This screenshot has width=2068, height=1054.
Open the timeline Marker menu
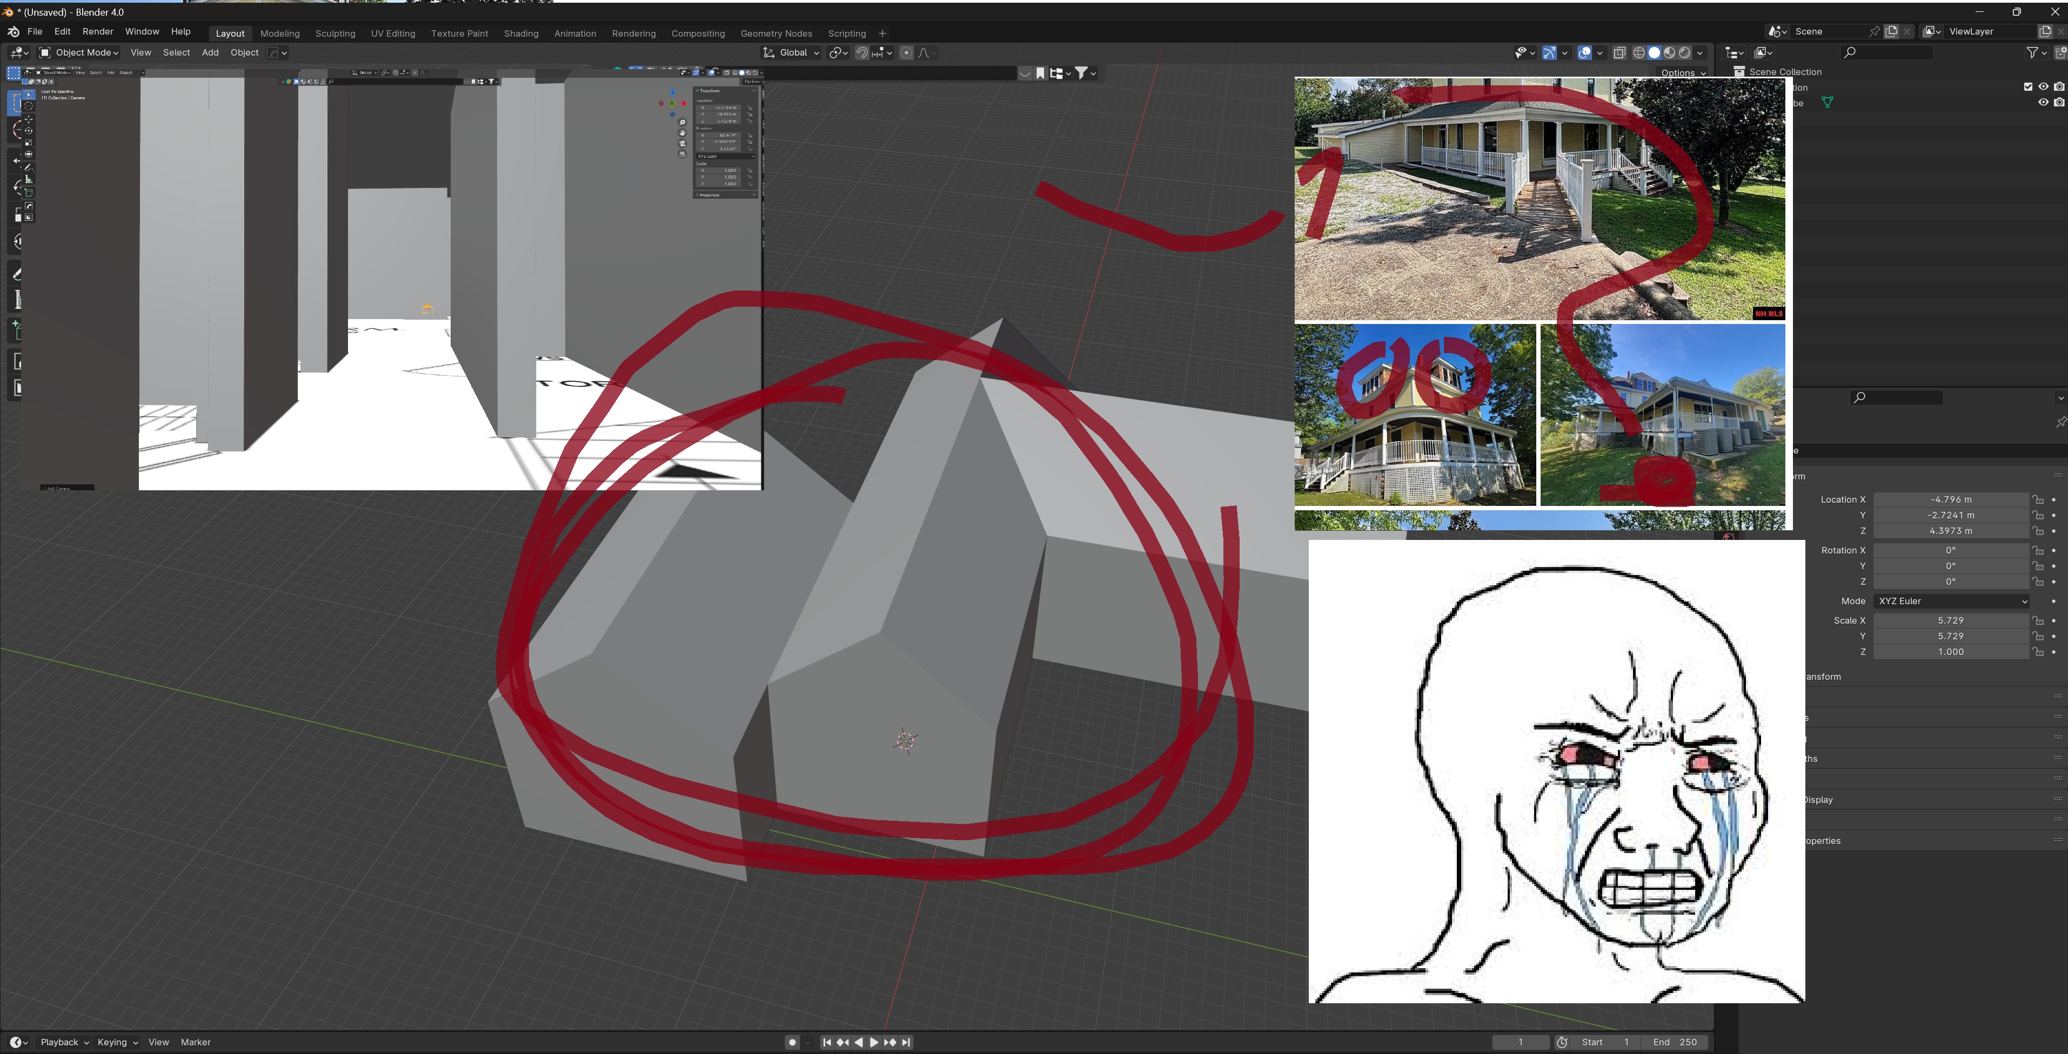click(196, 1042)
